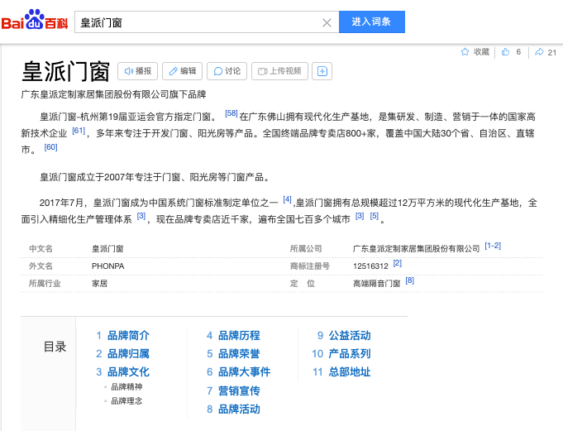Jump to subsection 品牌理念

[126, 401]
